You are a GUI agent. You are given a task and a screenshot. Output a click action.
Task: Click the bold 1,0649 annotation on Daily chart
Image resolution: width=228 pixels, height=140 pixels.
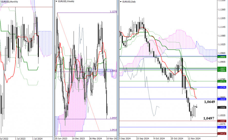point(210,102)
